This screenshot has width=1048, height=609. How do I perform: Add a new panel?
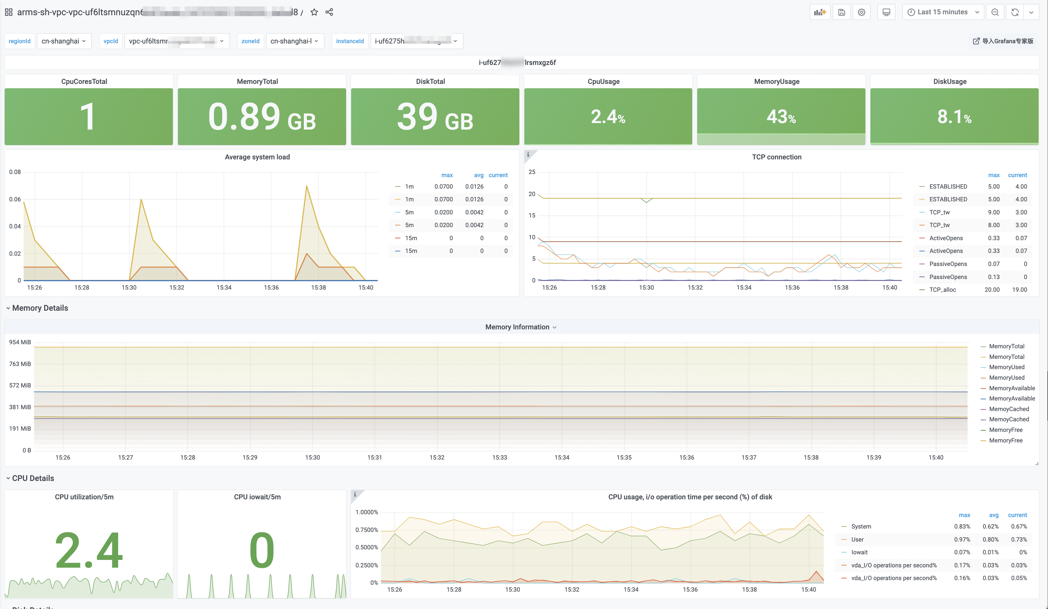[820, 12]
